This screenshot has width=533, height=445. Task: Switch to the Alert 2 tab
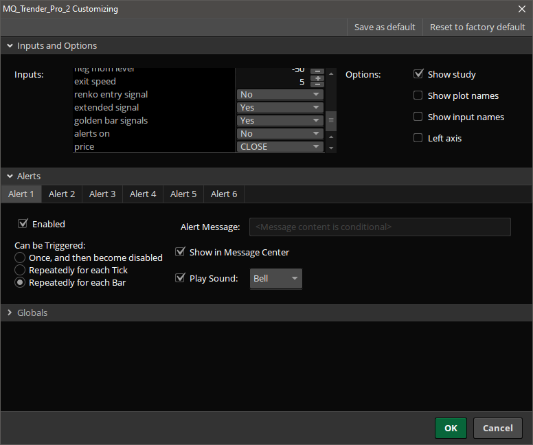coord(62,194)
